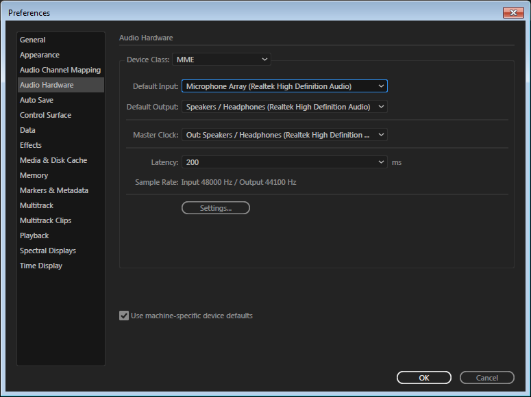The height and width of the screenshot is (397, 531).
Task: Click the Settings... button
Action: click(216, 208)
